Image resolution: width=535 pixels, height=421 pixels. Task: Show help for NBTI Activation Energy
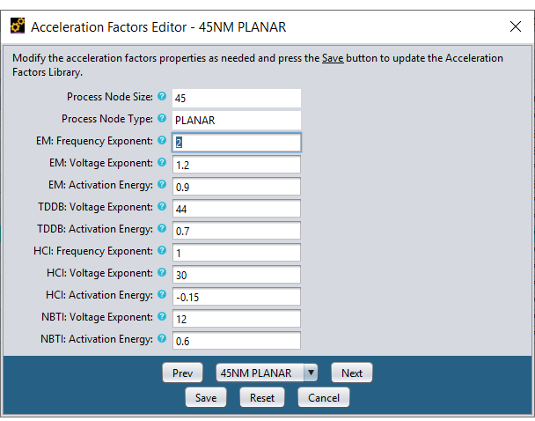pyautogui.click(x=162, y=338)
